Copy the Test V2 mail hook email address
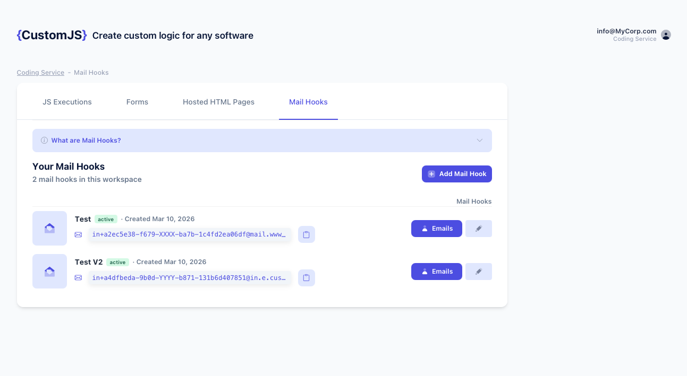 click(307, 277)
